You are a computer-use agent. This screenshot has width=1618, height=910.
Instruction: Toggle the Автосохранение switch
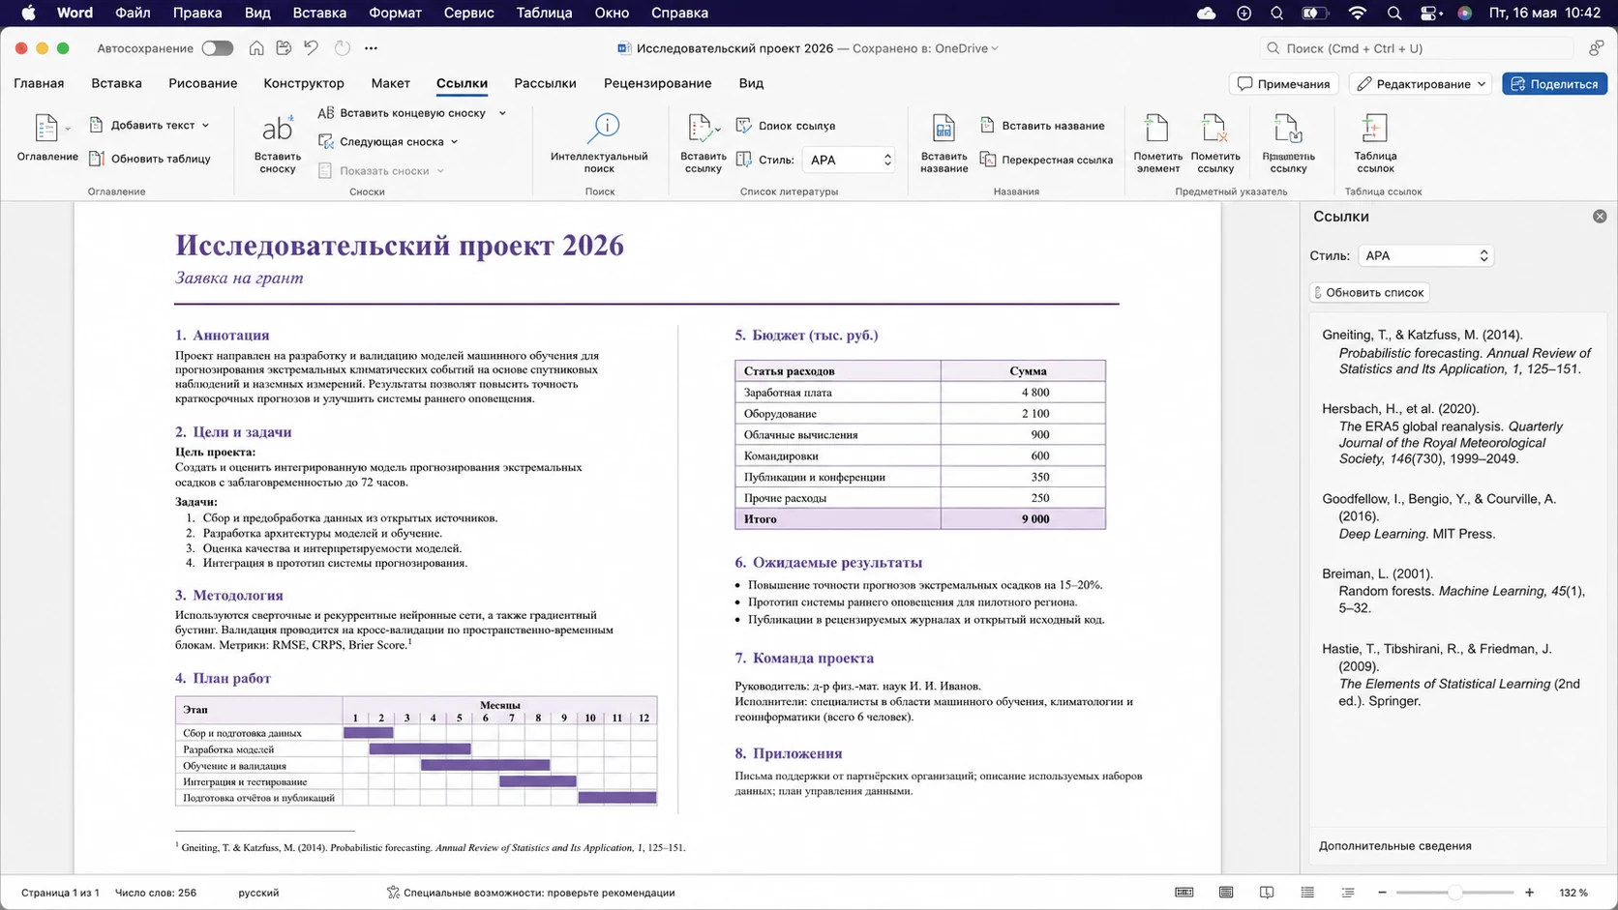click(217, 48)
